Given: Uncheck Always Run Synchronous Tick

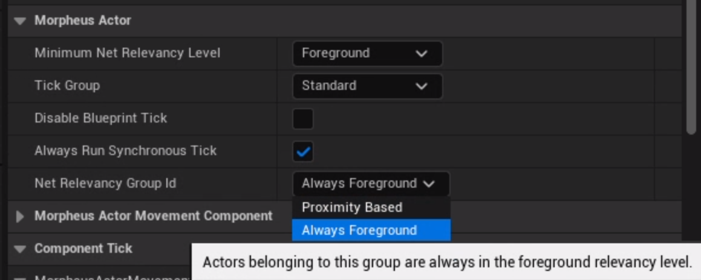Looking at the screenshot, I should point(303,151).
